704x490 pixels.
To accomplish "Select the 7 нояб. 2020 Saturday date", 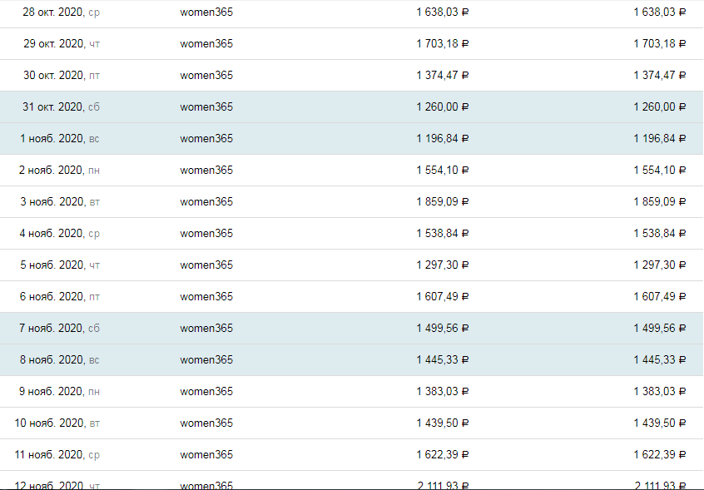I will tap(59, 329).
